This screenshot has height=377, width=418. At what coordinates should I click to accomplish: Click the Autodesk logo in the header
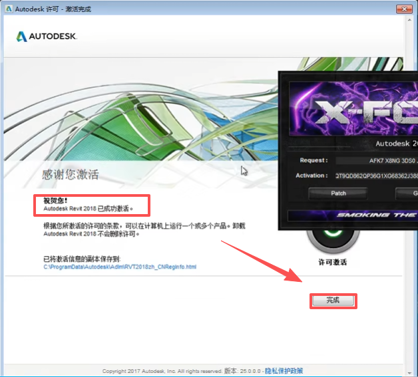(47, 36)
